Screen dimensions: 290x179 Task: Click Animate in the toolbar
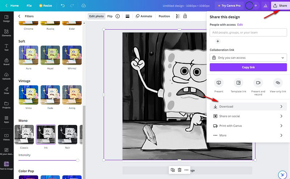click(144, 16)
